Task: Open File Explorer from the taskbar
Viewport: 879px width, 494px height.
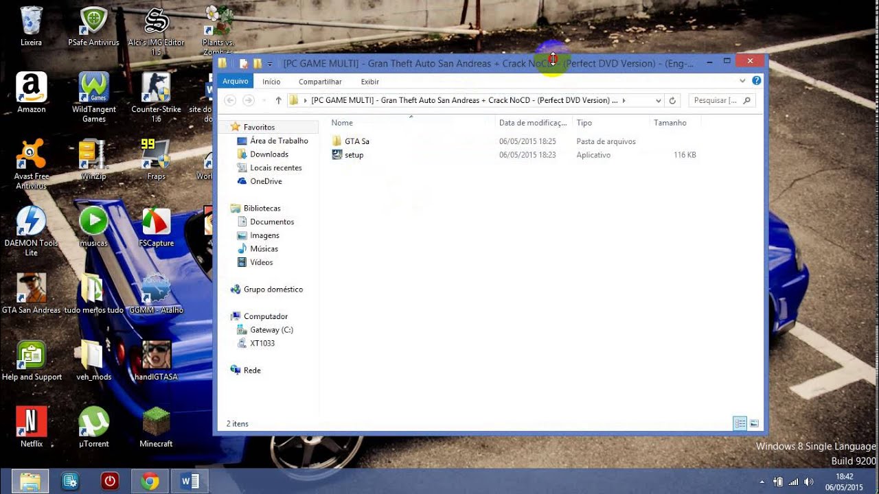Action: click(x=30, y=482)
